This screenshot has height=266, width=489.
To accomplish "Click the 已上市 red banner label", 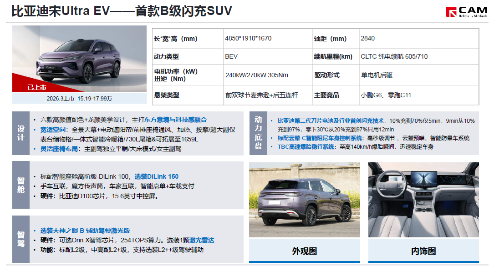I will click(37, 87).
